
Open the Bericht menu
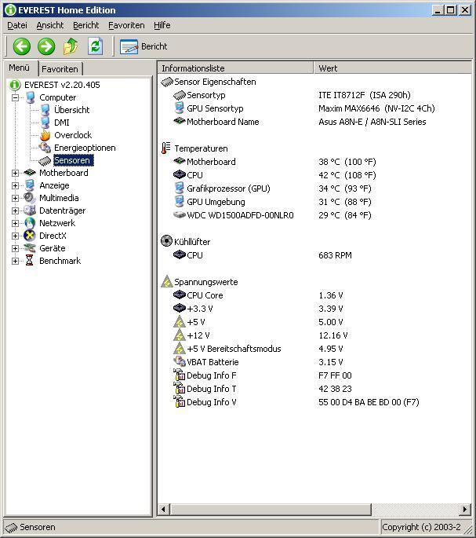pyautogui.click(x=86, y=25)
